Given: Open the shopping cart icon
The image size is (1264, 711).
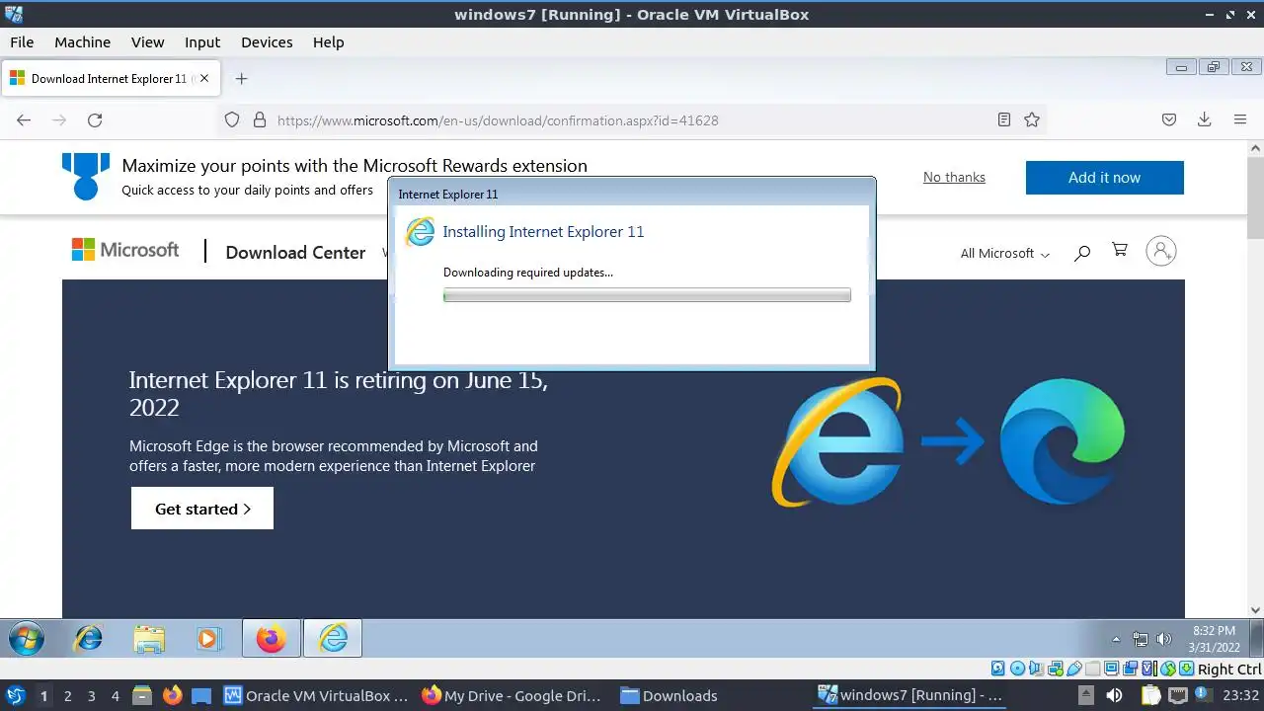Looking at the screenshot, I should coord(1120,251).
